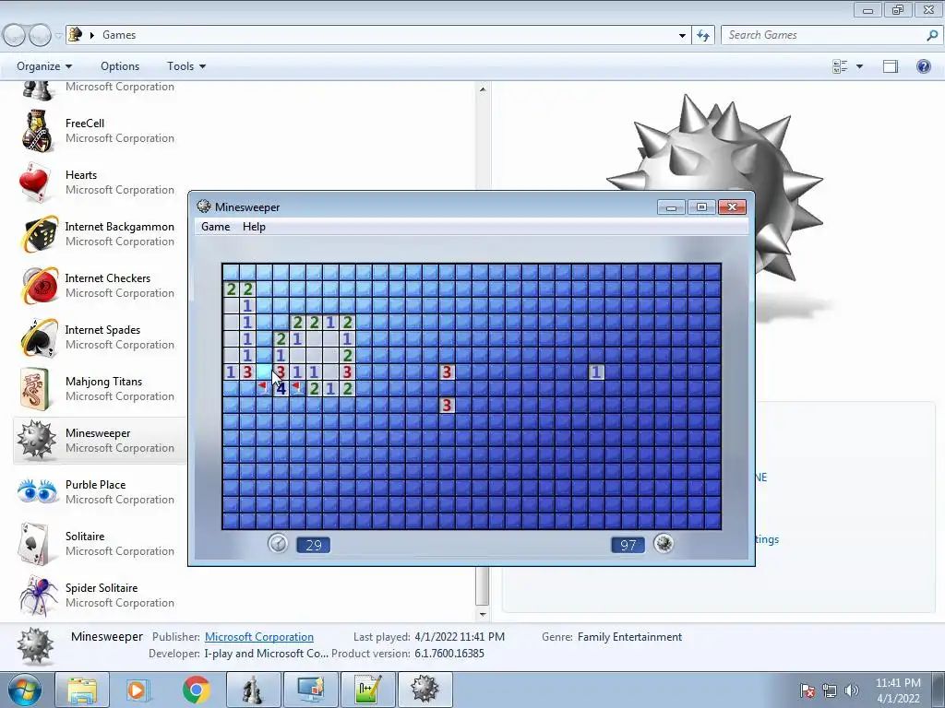This screenshot has height=708, width=945.
Task: Open the Game menu in Minesweeper
Action: coord(215,227)
